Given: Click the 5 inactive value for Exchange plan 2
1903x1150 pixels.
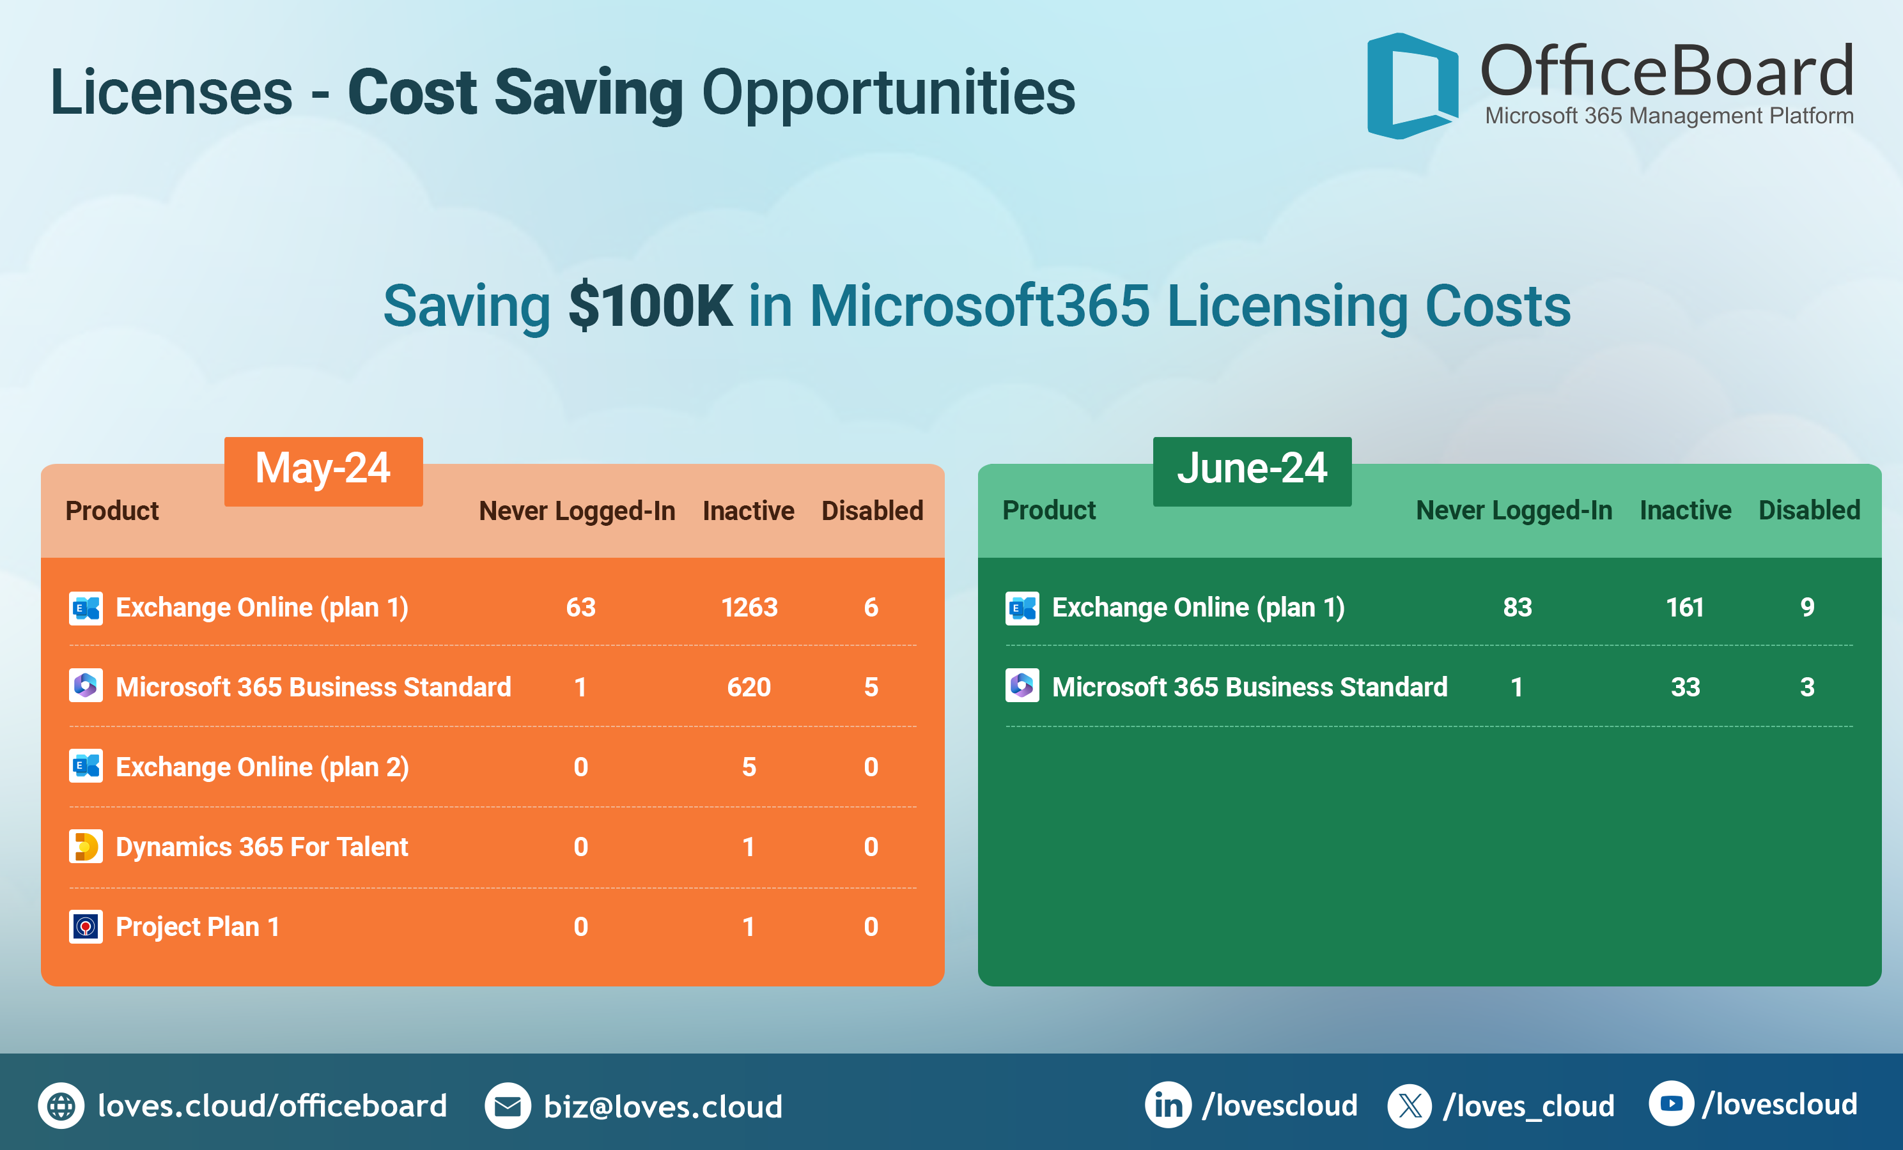Looking at the screenshot, I should (749, 767).
